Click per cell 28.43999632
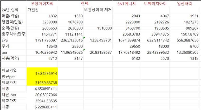This screenshot has height=110, width=201. click(x=155, y=52)
